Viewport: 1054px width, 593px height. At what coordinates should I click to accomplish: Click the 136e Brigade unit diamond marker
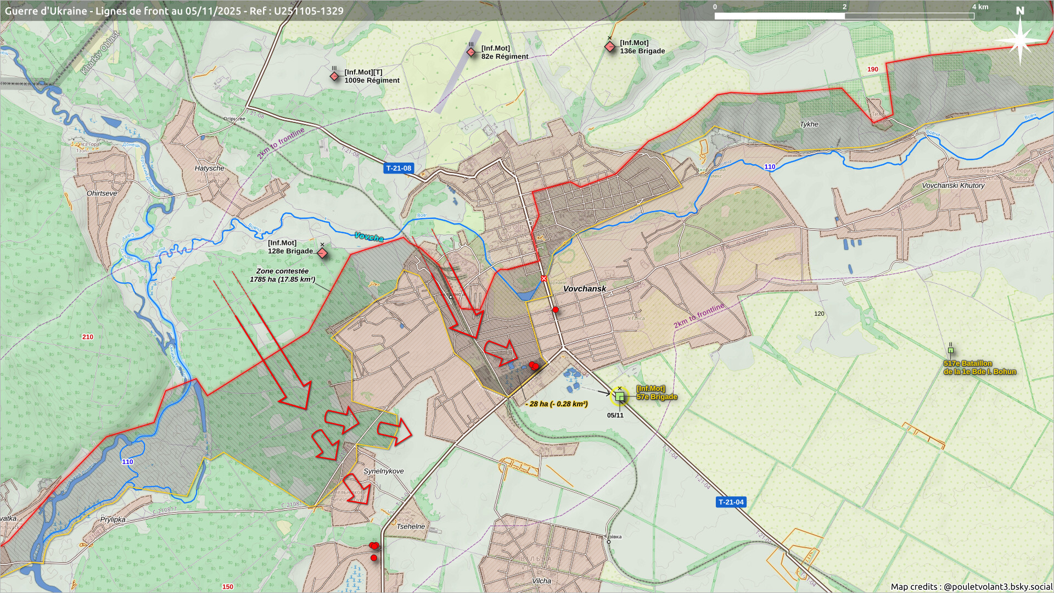tap(610, 47)
